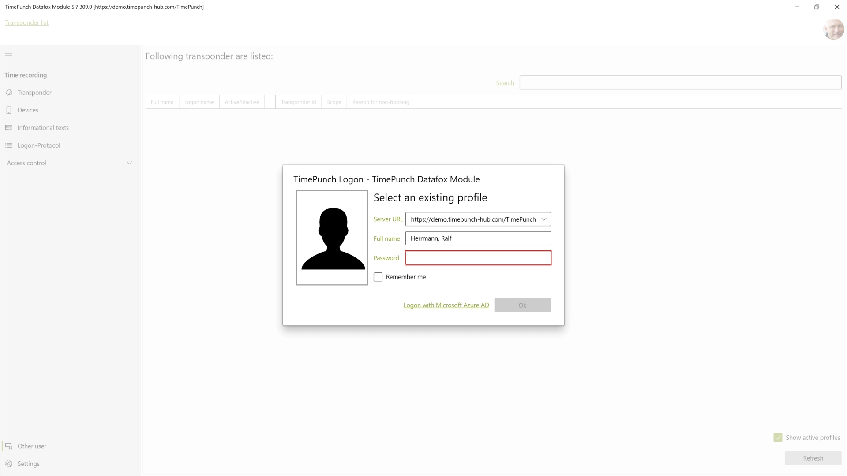
Task: Click the Settings icon in sidebar
Action: [x=9, y=464]
